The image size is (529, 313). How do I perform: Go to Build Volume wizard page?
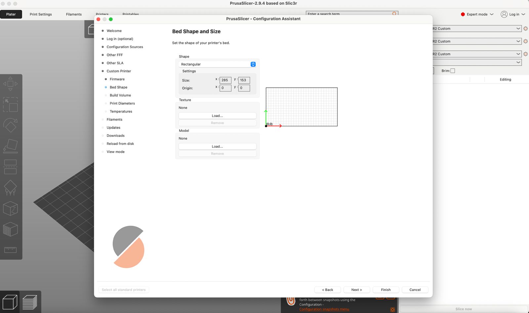[x=120, y=95]
